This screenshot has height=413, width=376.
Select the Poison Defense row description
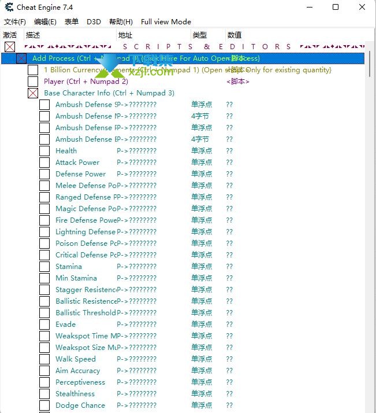pos(86,244)
